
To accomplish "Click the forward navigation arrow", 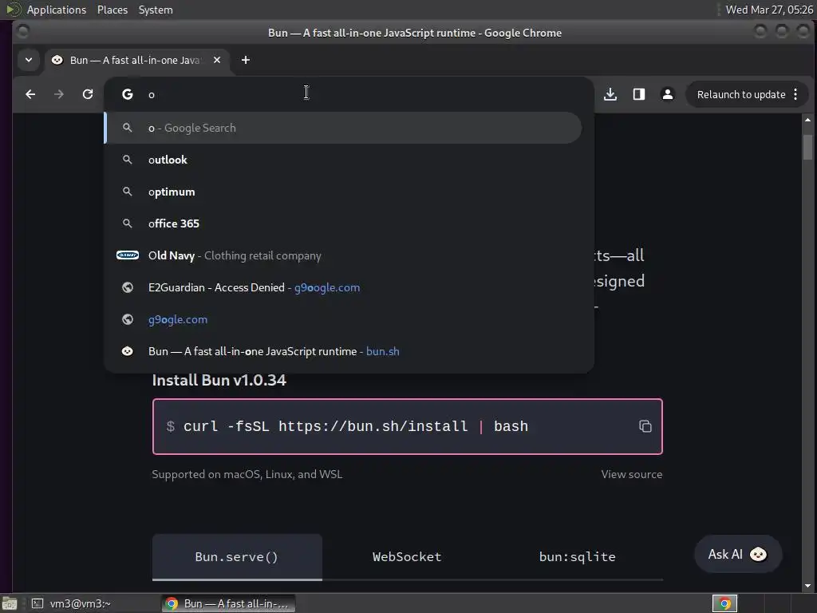I will [x=59, y=94].
